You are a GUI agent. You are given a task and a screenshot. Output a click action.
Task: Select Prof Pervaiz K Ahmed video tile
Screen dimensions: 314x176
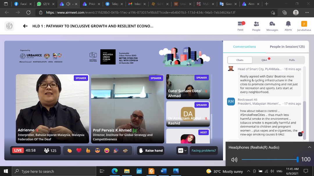pyautogui.click(x=128, y=109)
